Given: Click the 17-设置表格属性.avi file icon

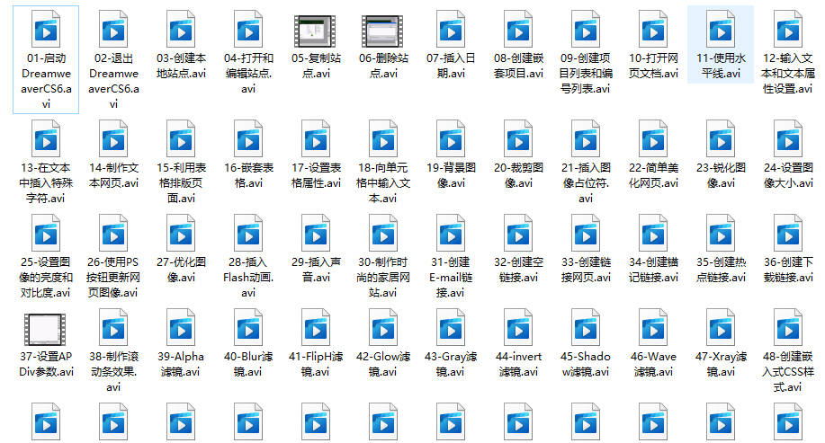Looking at the screenshot, I should [316, 139].
